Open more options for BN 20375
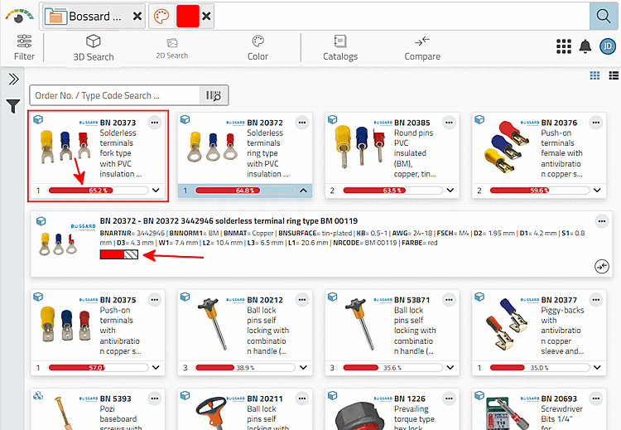This screenshot has height=430, width=621. (x=155, y=300)
